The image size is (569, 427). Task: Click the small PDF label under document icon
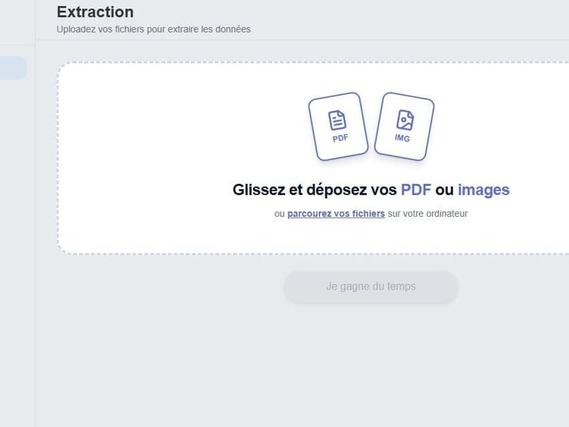pyautogui.click(x=340, y=139)
